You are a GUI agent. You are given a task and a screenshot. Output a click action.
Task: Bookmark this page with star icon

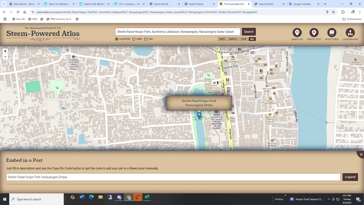[x=333, y=12]
